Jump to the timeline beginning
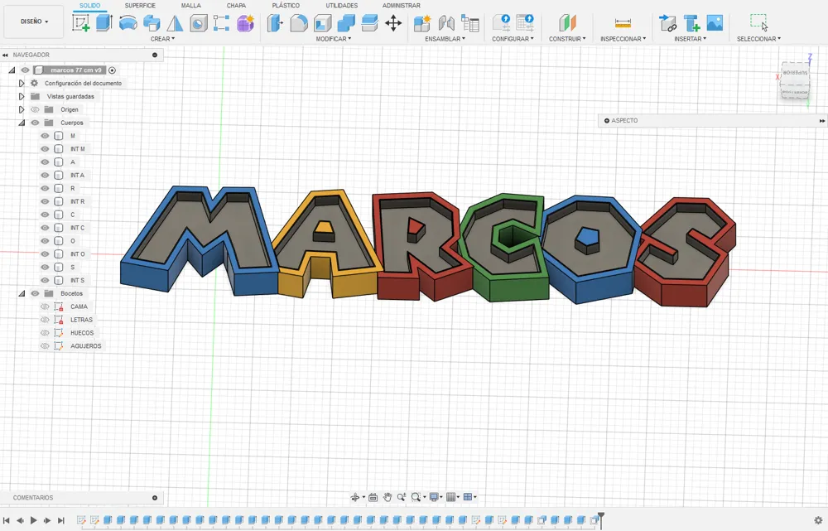This screenshot has height=531, width=828. [x=7, y=520]
